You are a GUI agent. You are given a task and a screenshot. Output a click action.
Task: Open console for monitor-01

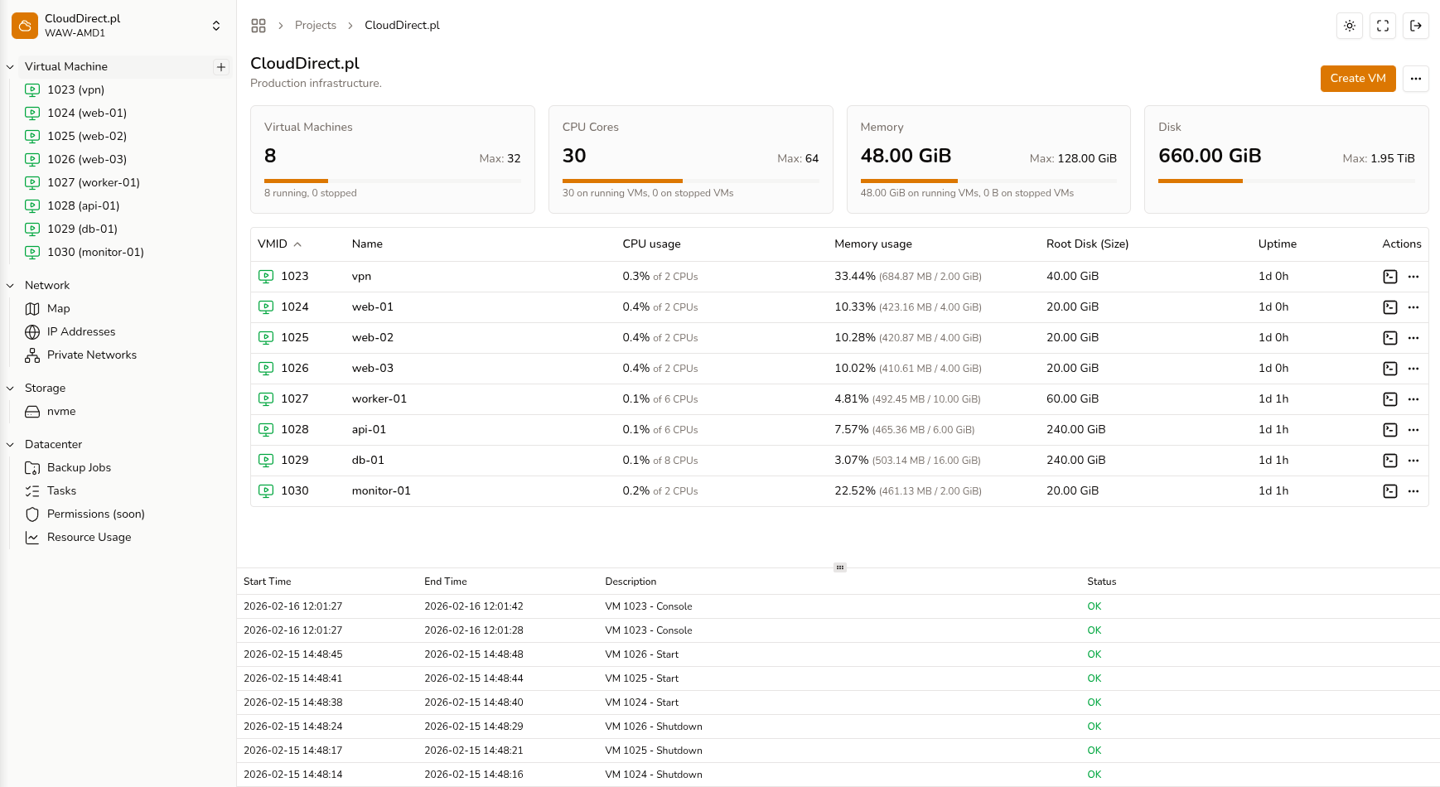pos(1390,490)
